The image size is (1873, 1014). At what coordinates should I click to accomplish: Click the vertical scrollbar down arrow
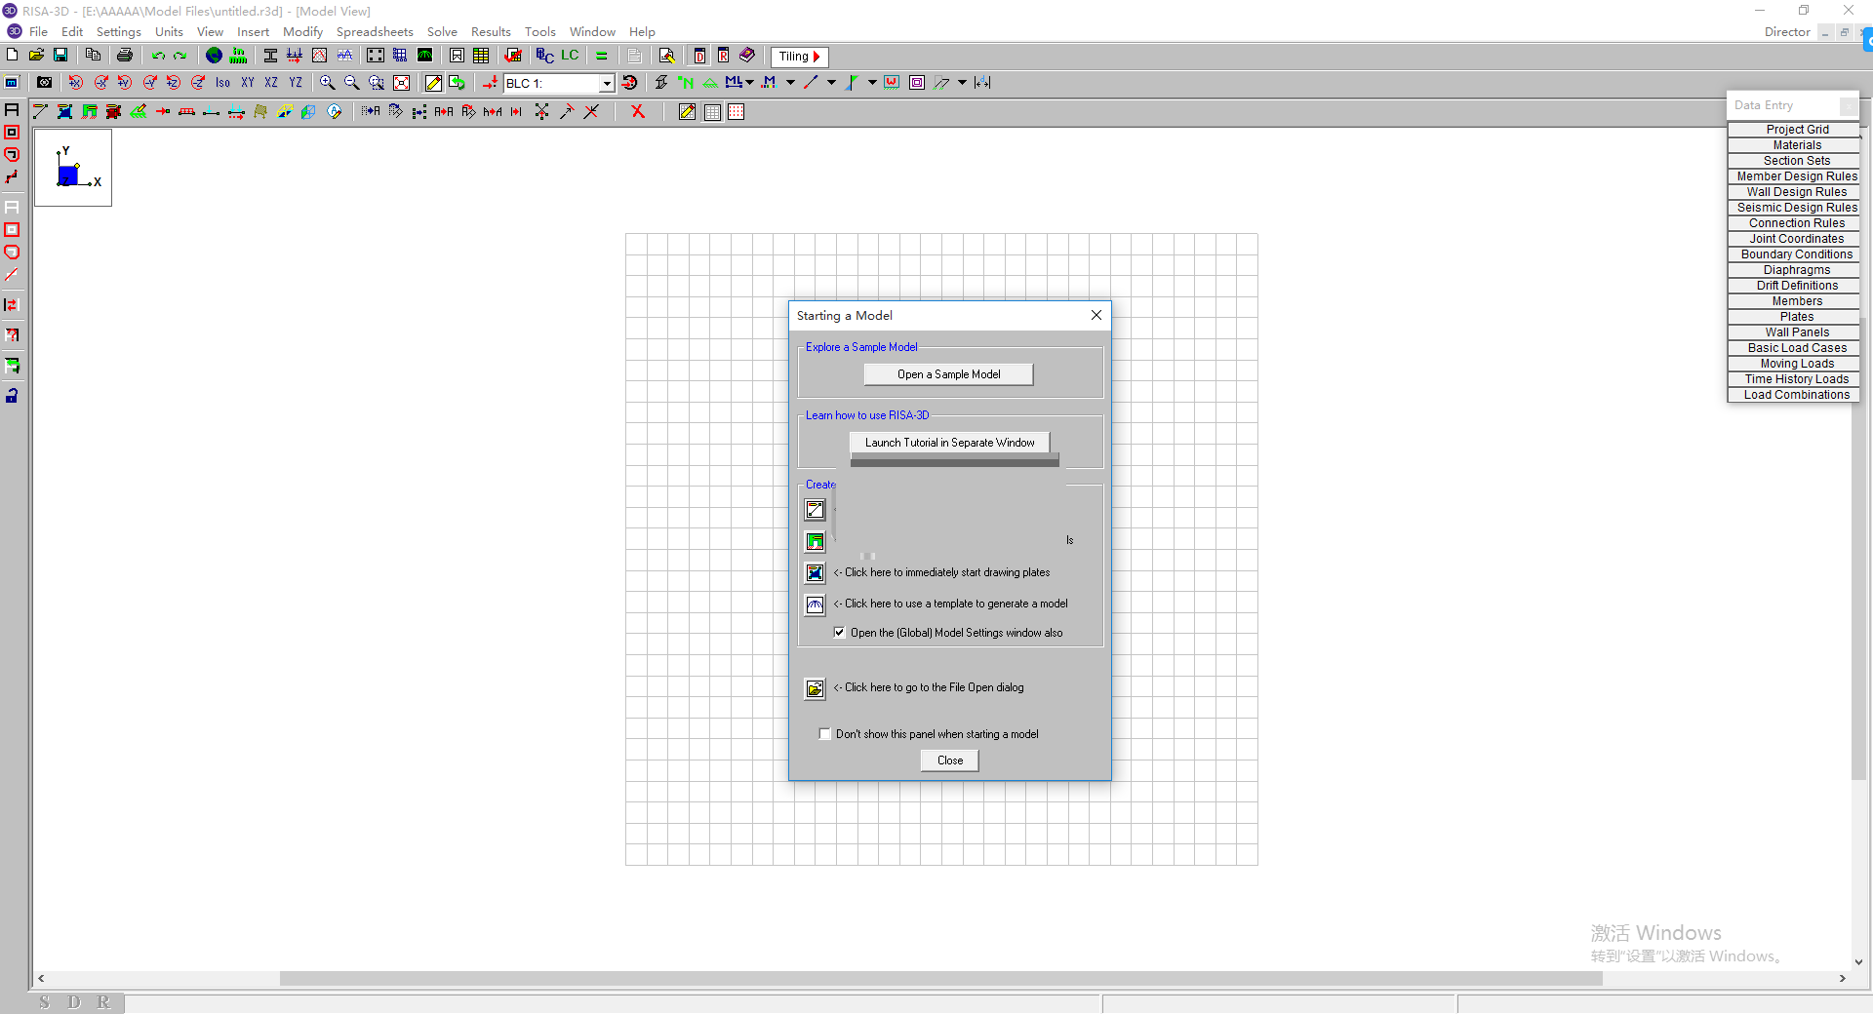(1858, 962)
